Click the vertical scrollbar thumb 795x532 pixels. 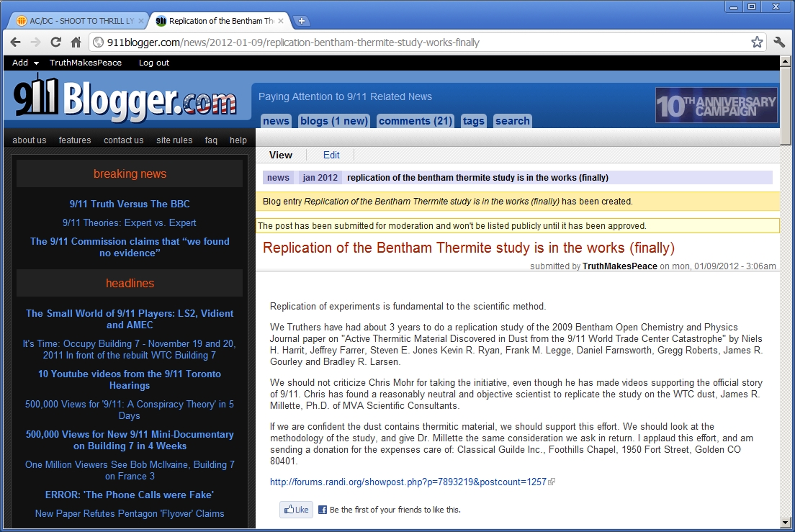[786, 105]
